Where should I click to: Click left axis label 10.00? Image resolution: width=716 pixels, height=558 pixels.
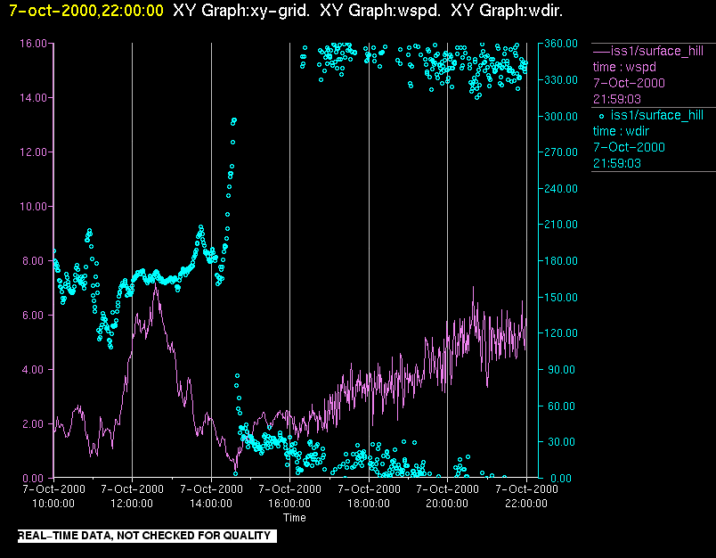pos(33,207)
